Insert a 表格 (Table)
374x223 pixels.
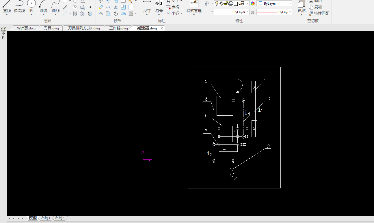click(x=173, y=7)
